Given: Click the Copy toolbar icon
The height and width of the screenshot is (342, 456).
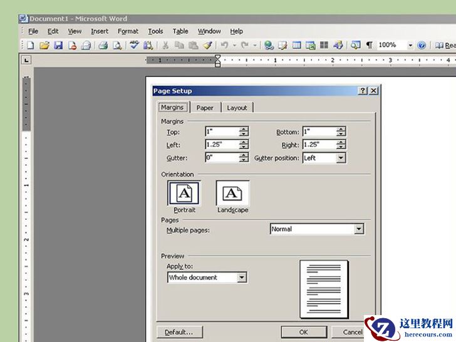Looking at the screenshot, I should [179, 45].
